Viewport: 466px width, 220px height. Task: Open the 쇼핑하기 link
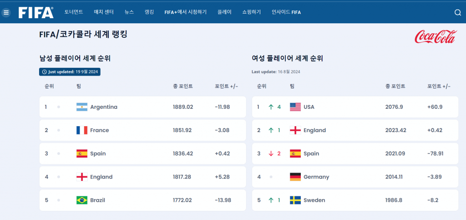pyautogui.click(x=252, y=12)
